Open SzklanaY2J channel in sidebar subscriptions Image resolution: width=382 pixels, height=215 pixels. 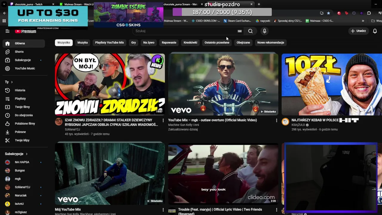(x=24, y=187)
